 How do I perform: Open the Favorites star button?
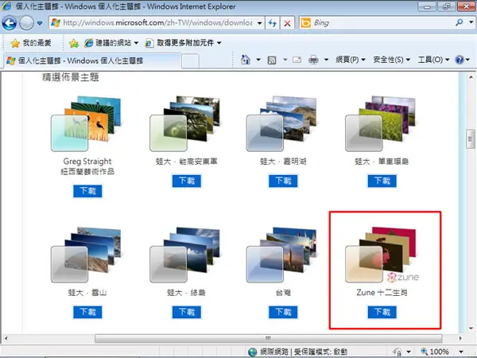click(x=31, y=43)
